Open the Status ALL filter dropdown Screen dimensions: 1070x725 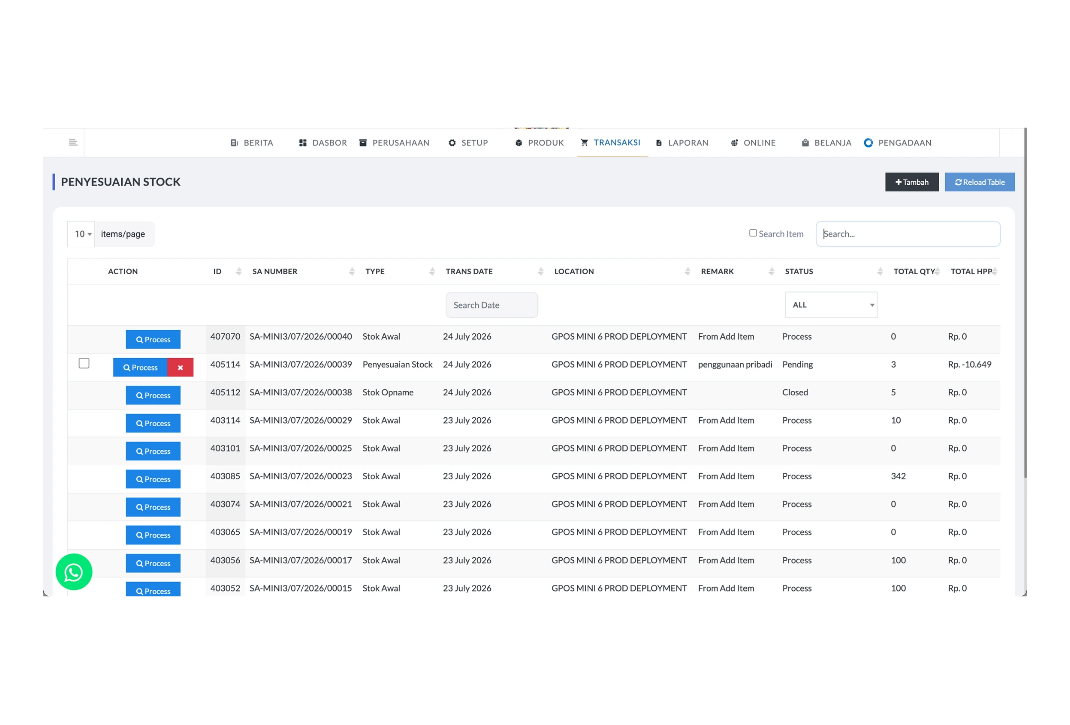[x=831, y=305]
